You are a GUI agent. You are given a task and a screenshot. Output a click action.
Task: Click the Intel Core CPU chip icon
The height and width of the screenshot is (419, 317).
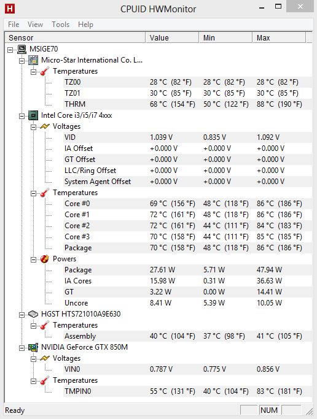point(33,115)
